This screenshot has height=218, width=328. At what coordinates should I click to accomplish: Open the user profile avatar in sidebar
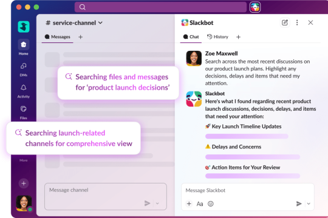(x=24, y=203)
